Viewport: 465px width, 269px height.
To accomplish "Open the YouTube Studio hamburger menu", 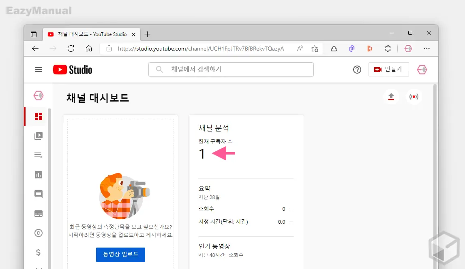I will coord(39,70).
